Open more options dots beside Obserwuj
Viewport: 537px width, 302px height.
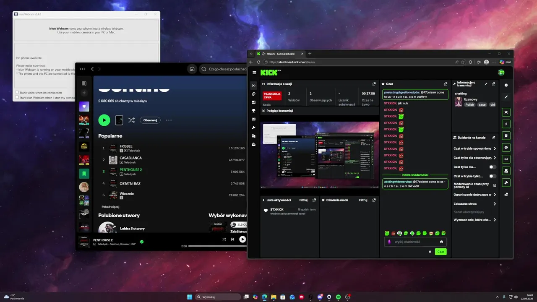point(169,120)
